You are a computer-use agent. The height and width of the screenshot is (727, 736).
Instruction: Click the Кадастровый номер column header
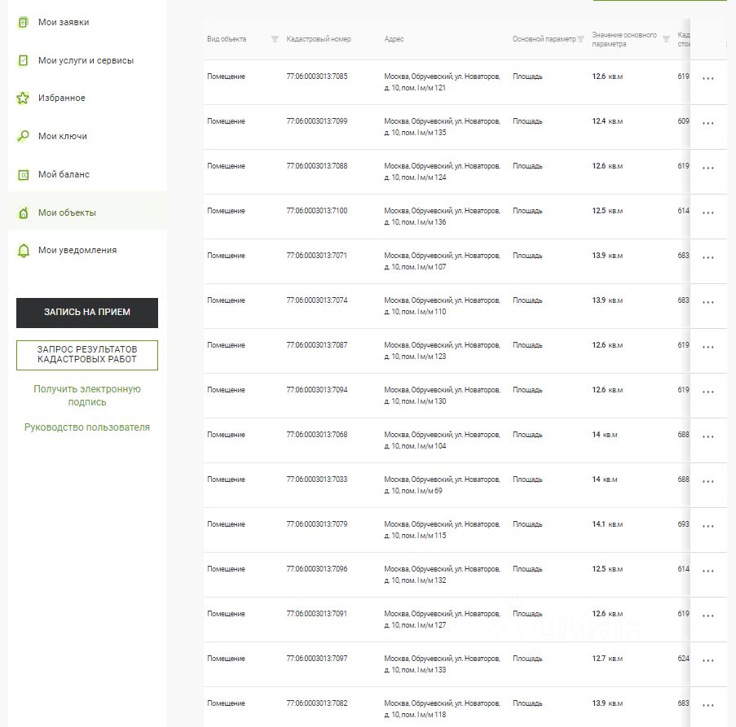click(318, 39)
